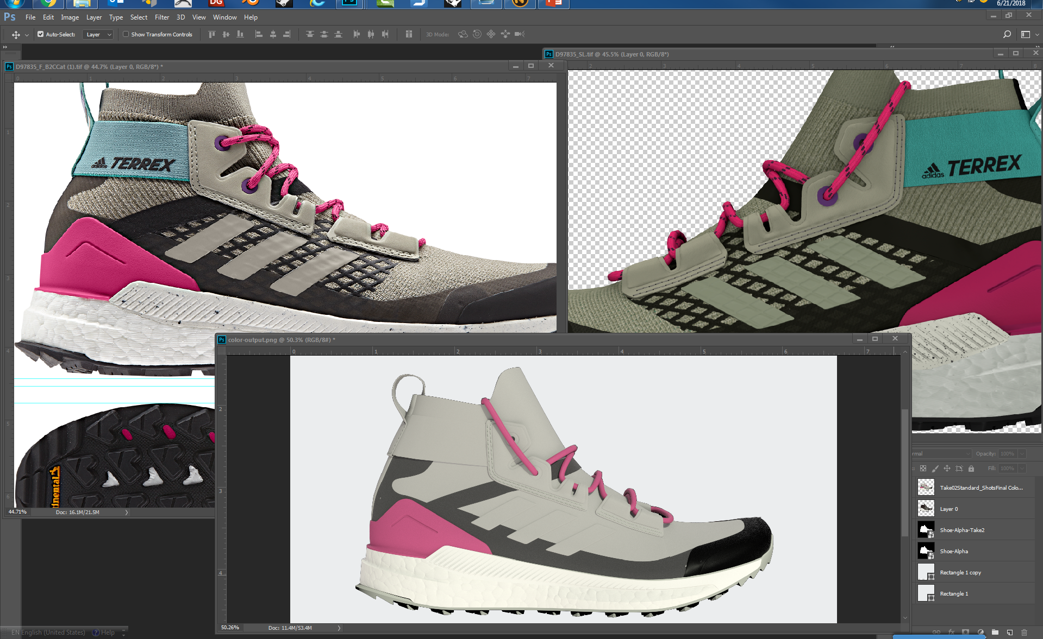
Task: Toggle Prevent artboard auto-nesting lock
Action: pos(959,469)
